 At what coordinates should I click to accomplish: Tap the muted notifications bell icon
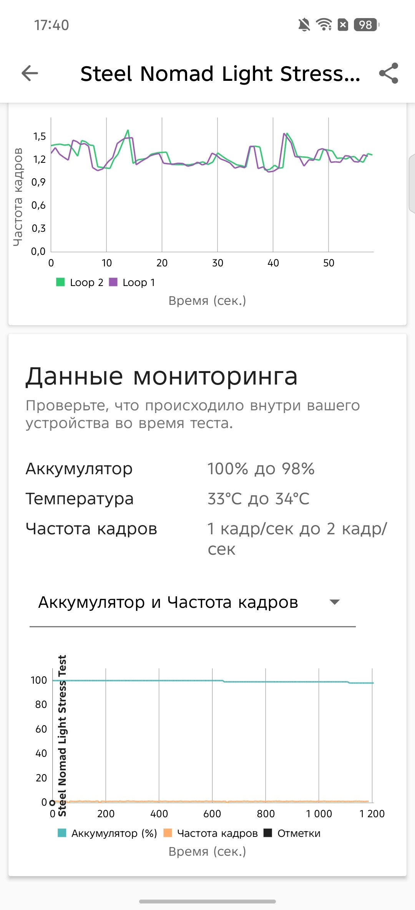[x=304, y=25]
